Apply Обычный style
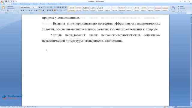The height and width of the screenshot is (108, 192). pyautogui.click(x=71, y=9)
